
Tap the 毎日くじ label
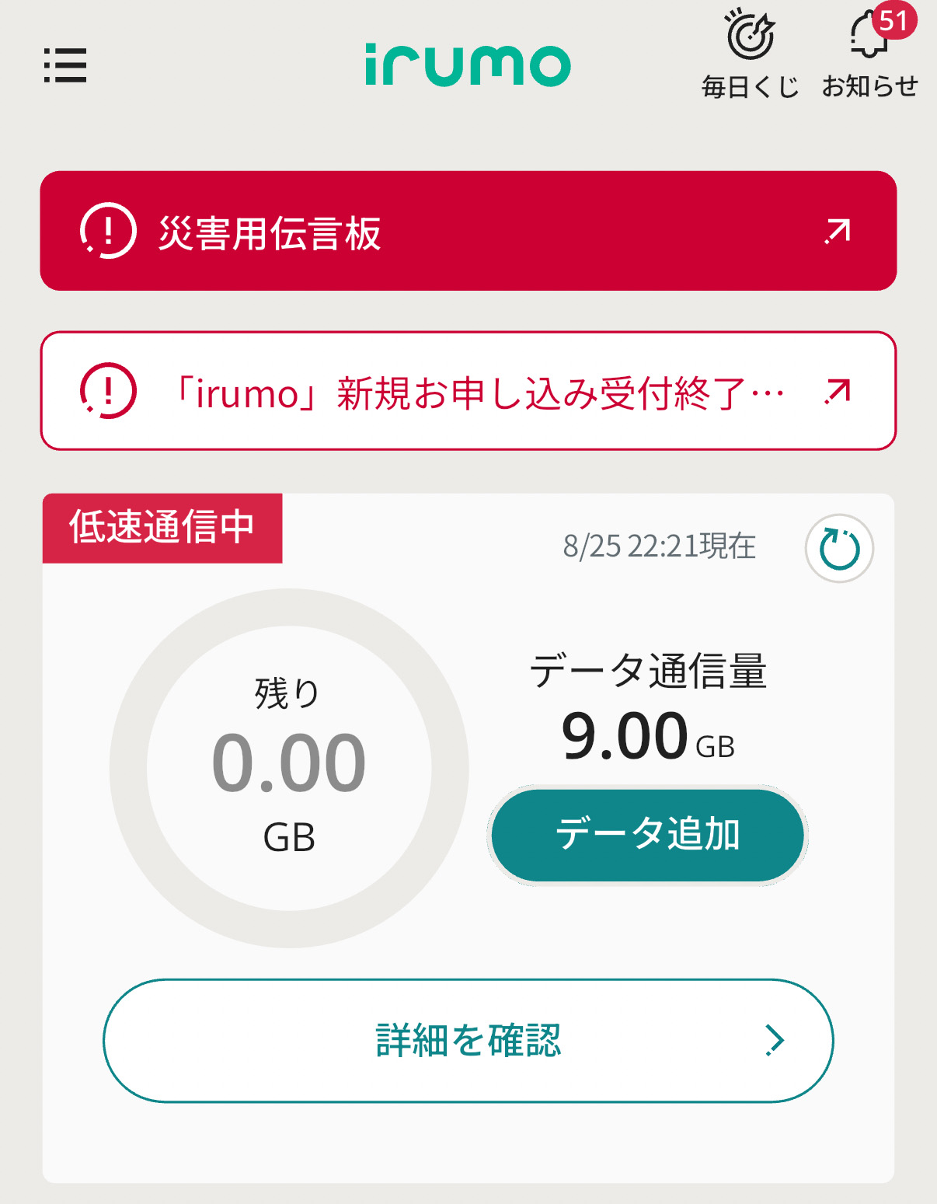[x=750, y=86]
